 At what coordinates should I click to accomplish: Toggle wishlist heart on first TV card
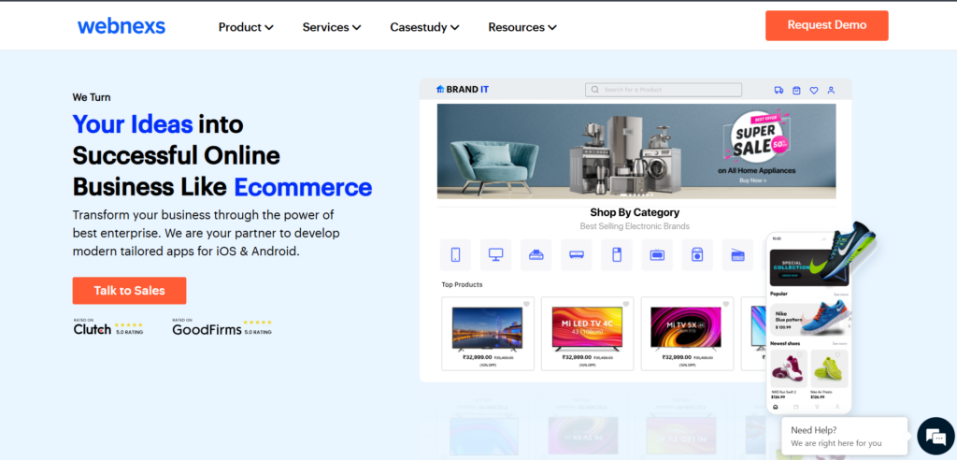pyautogui.click(x=526, y=304)
